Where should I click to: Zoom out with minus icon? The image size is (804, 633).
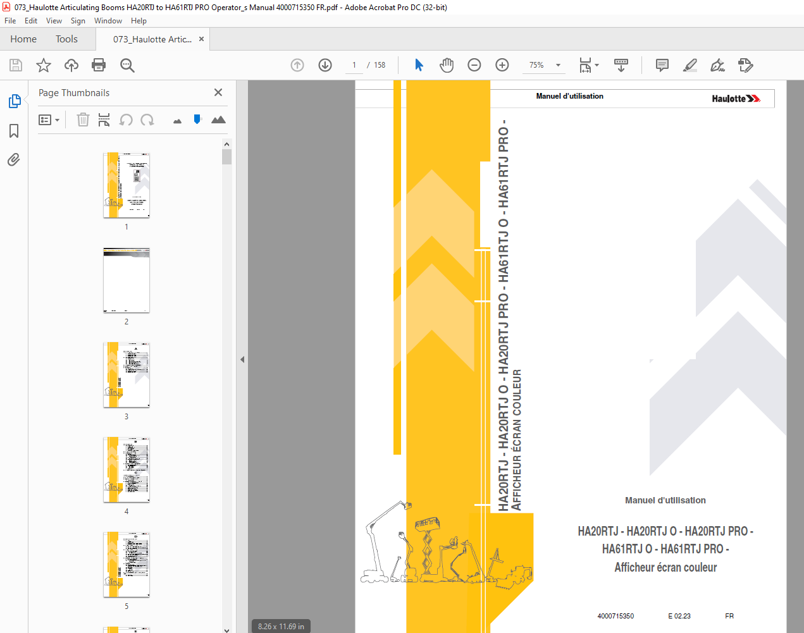pyautogui.click(x=474, y=65)
